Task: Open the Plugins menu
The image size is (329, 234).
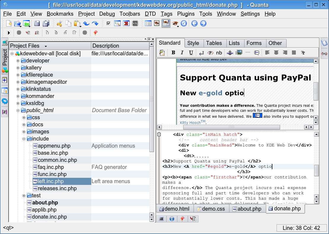Action: 186,14
